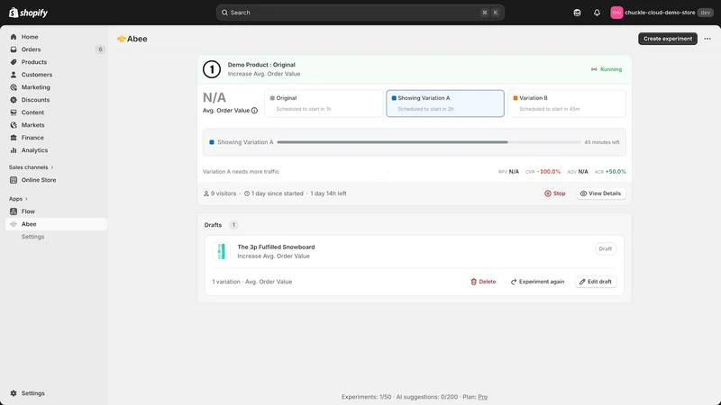Screen dimensions: 721x405
Task: Click the Variation A progress bar
Action: click(x=429, y=142)
